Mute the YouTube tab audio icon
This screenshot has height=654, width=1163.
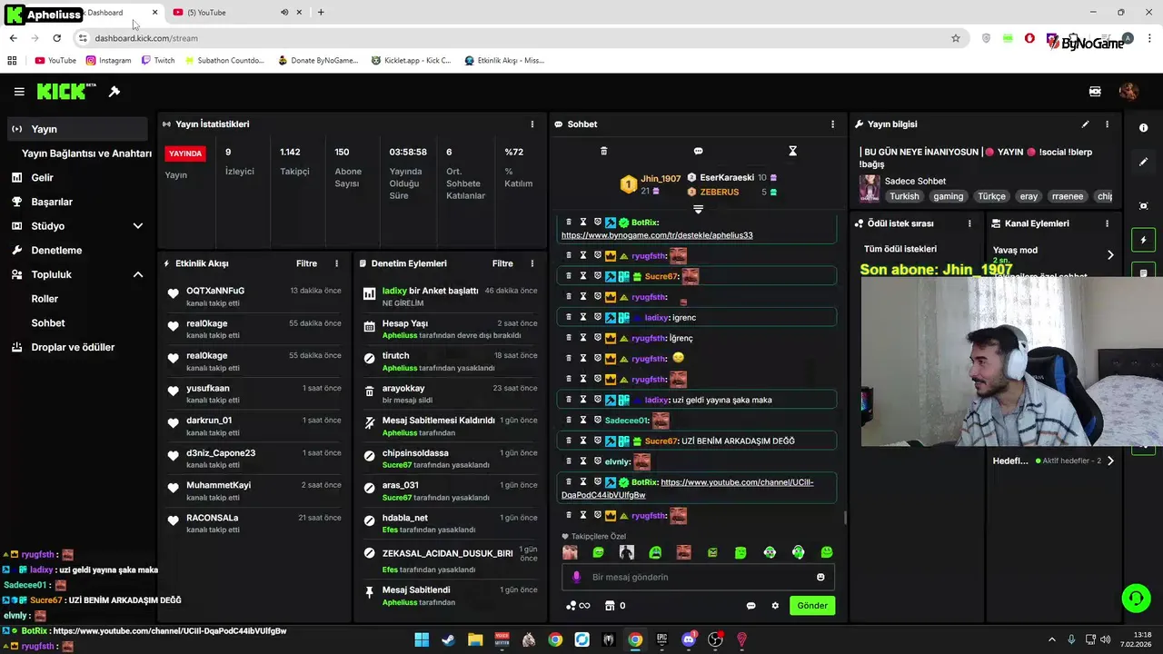click(x=284, y=13)
